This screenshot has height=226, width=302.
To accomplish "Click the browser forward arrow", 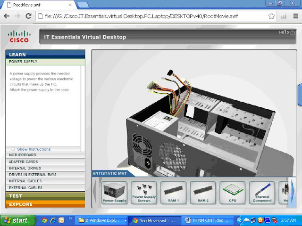I will click(17, 16).
